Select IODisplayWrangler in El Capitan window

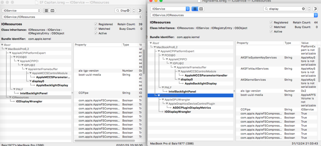[x=29, y=101]
